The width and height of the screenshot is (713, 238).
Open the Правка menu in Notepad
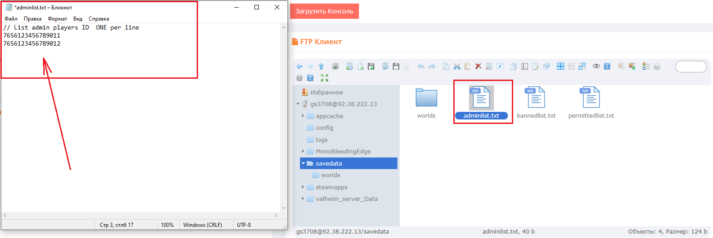[x=33, y=19]
